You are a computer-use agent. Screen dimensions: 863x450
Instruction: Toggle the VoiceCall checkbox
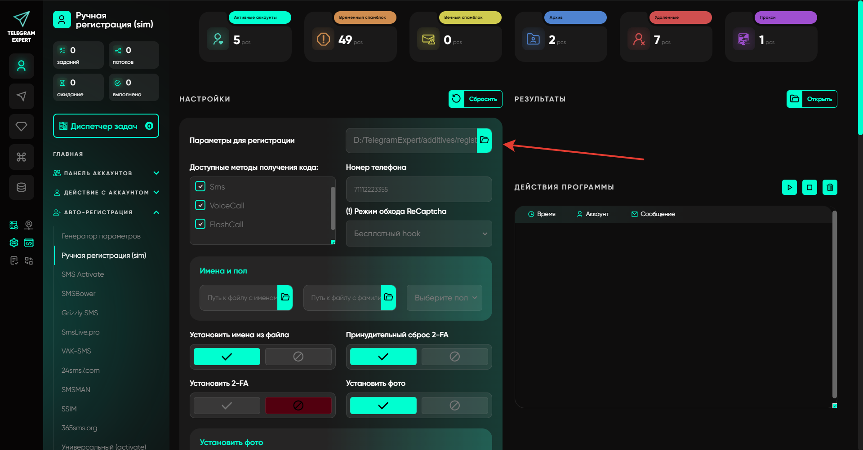pos(200,205)
